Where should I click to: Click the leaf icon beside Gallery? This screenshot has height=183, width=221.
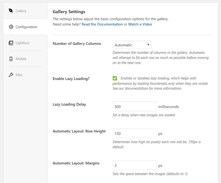11,11
